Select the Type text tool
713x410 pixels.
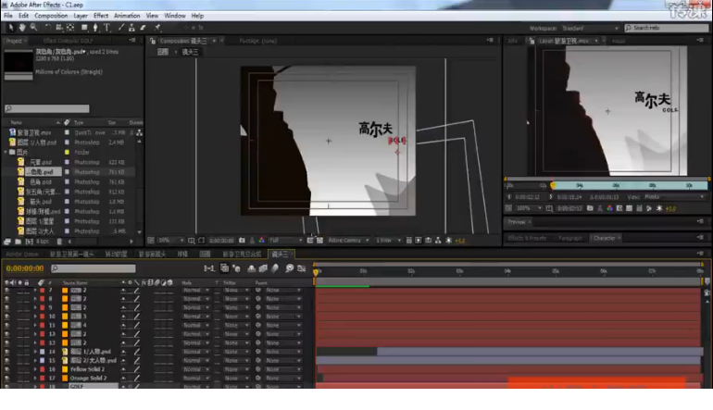(106, 28)
